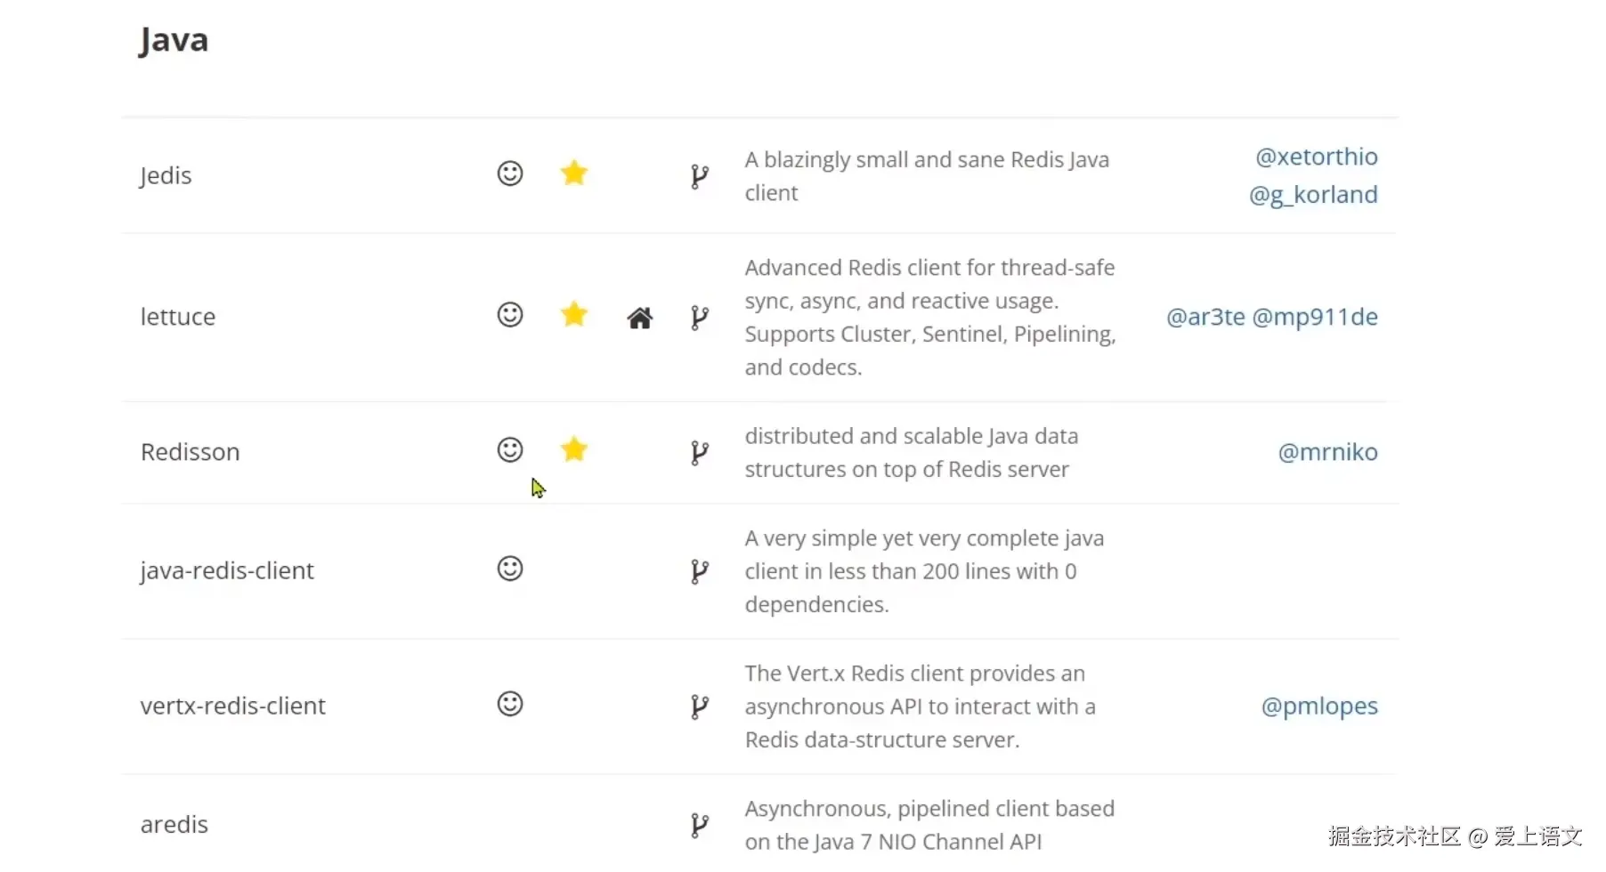Open the @mp911de profile link
1606x872 pixels.
[x=1315, y=317]
